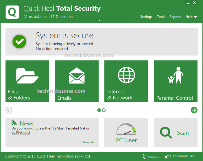Click the Show All news link
This screenshot has width=203, height=161.
coord(88,142)
